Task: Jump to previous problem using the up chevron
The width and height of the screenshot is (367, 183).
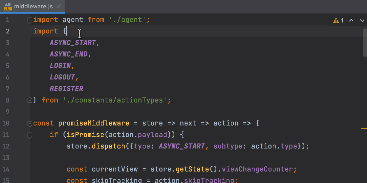Action: click(351, 20)
